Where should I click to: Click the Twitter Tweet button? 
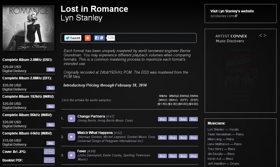click(73, 38)
